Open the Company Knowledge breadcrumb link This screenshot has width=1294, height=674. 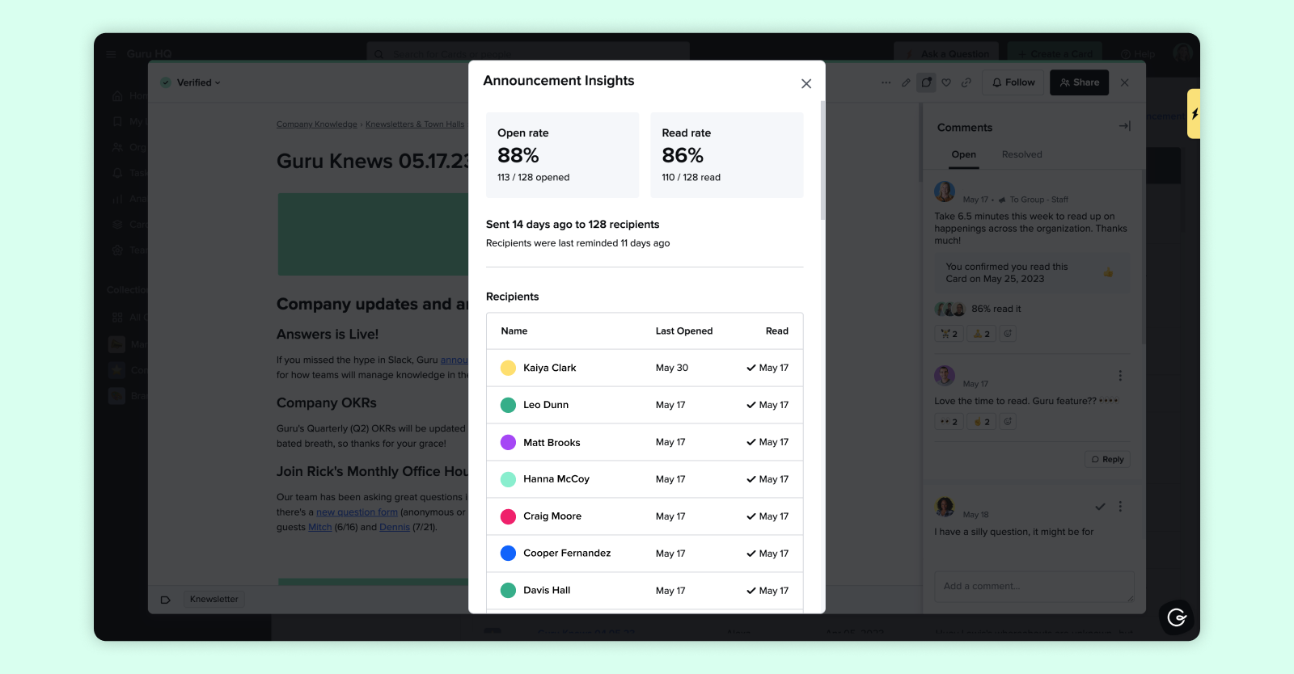316,124
